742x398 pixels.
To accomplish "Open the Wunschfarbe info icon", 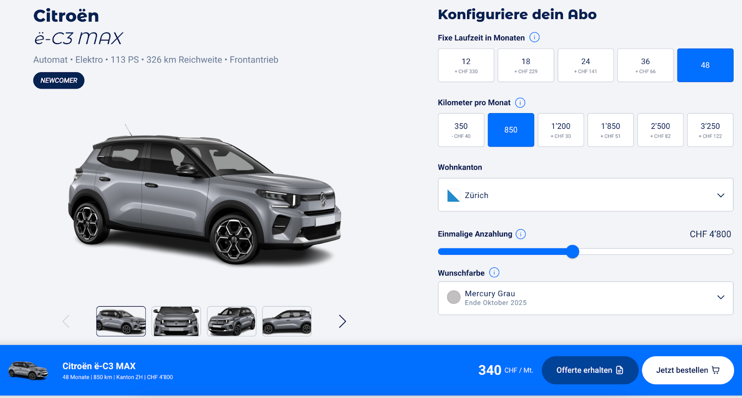I will coord(494,272).
